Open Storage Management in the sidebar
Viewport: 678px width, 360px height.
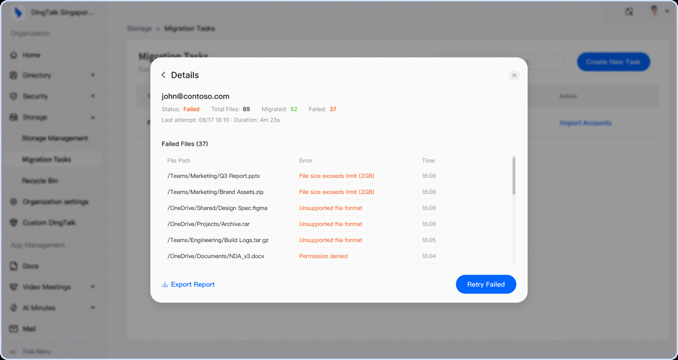[55, 139]
